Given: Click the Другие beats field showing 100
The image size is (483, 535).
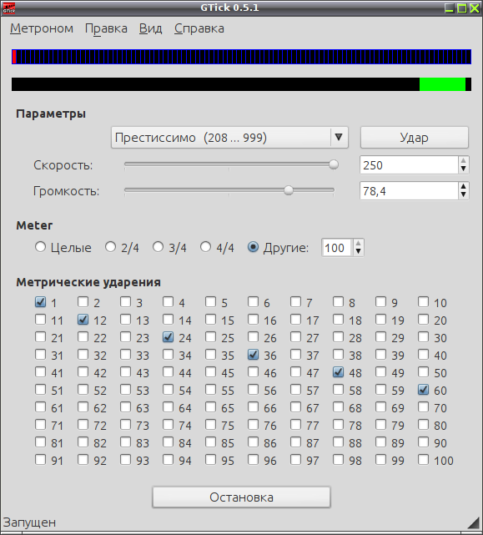Looking at the screenshot, I should click(337, 248).
